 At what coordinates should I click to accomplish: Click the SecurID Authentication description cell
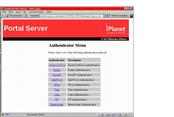tap(84, 75)
